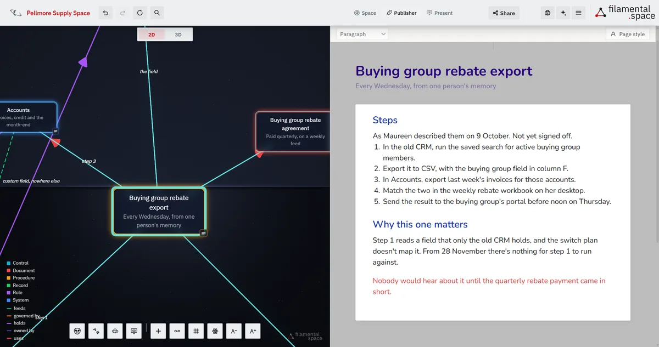Click the filamental.space logo
The image size is (659, 347).
(626, 13)
